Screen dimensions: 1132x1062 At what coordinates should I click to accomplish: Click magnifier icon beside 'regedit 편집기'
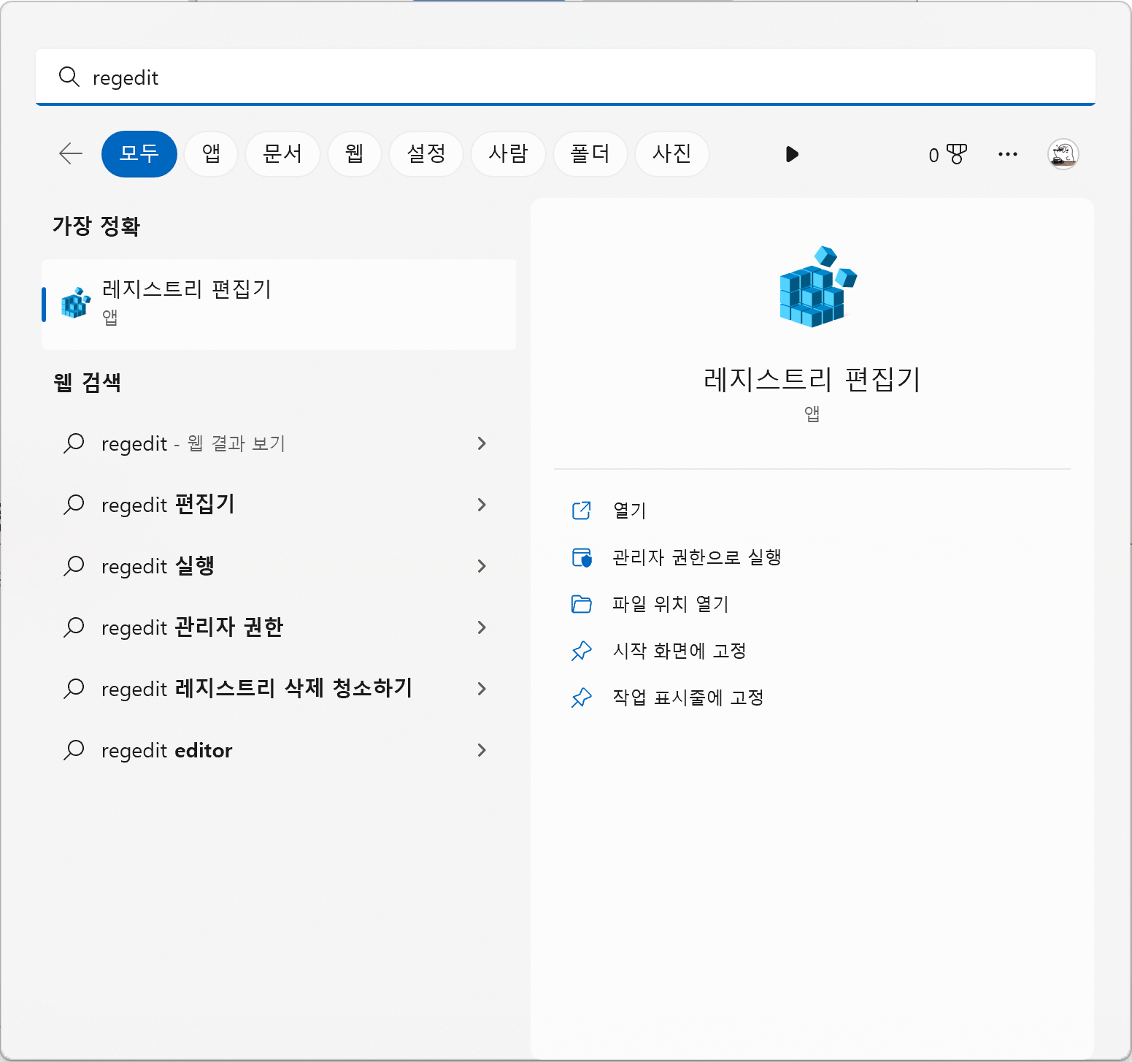[74, 505]
